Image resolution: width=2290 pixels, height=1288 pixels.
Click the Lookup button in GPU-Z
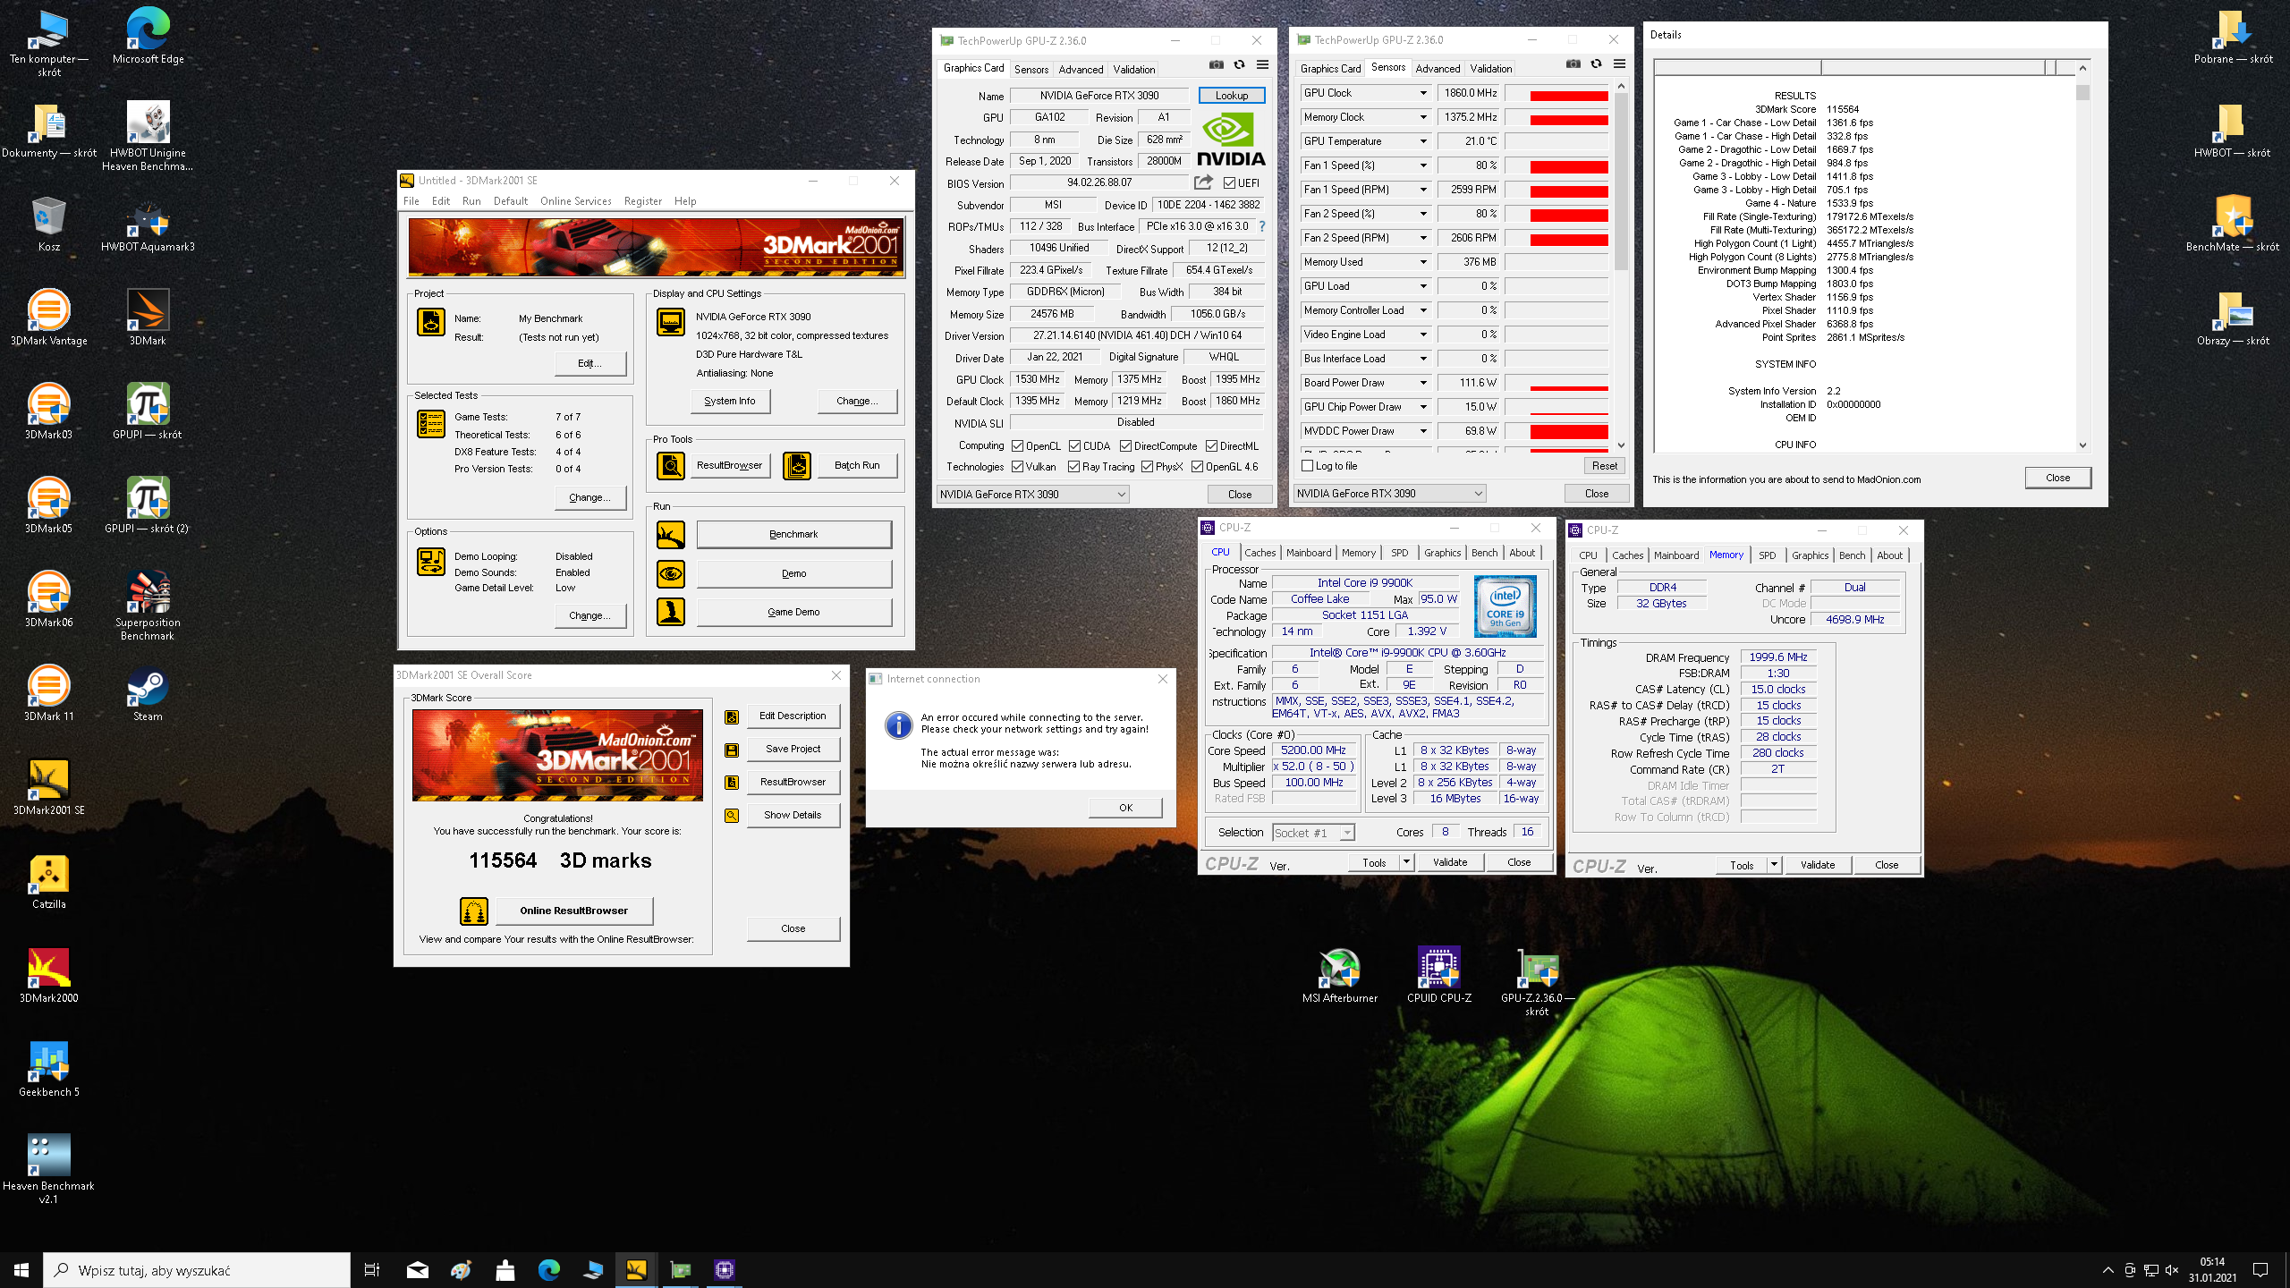click(1231, 96)
